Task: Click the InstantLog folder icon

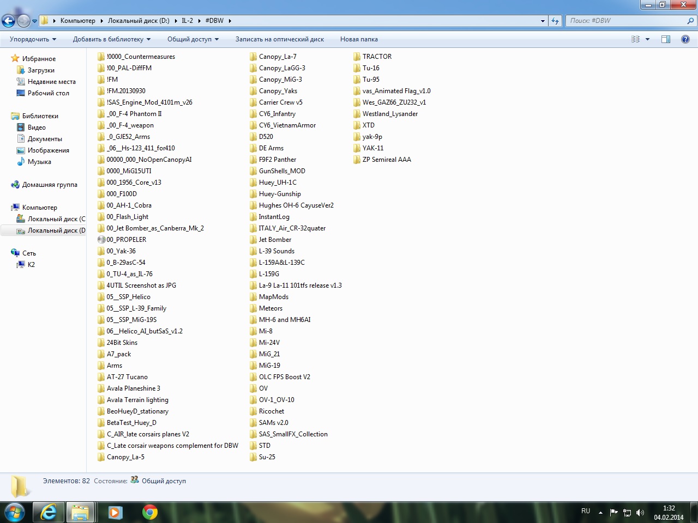Action: tap(254, 217)
